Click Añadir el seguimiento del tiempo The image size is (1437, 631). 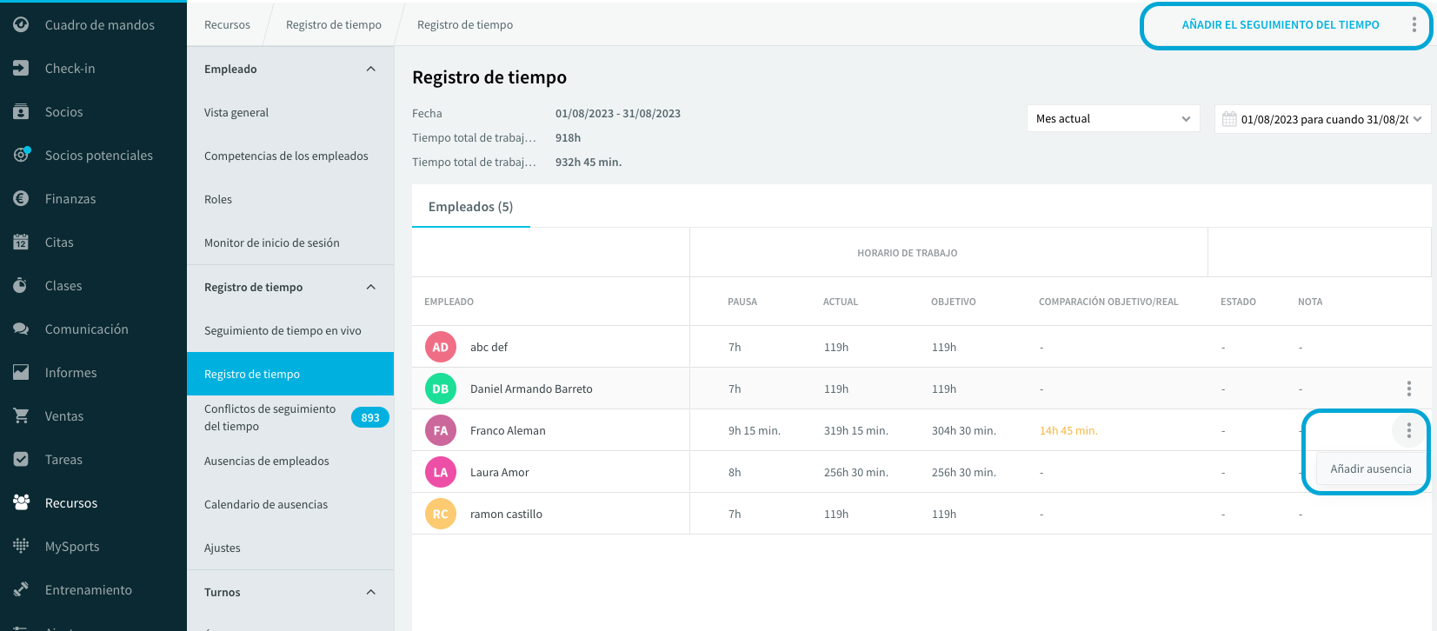click(x=1280, y=24)
